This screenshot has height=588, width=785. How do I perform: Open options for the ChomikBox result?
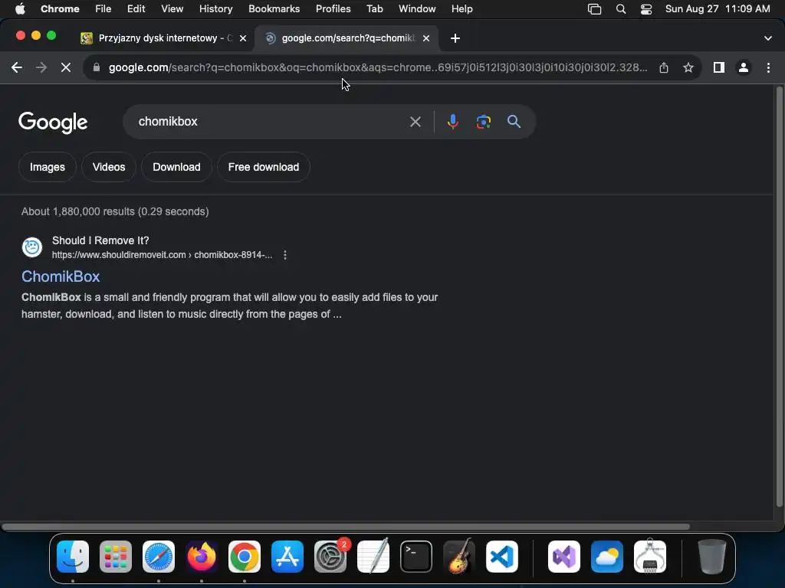tap(285, 255)
